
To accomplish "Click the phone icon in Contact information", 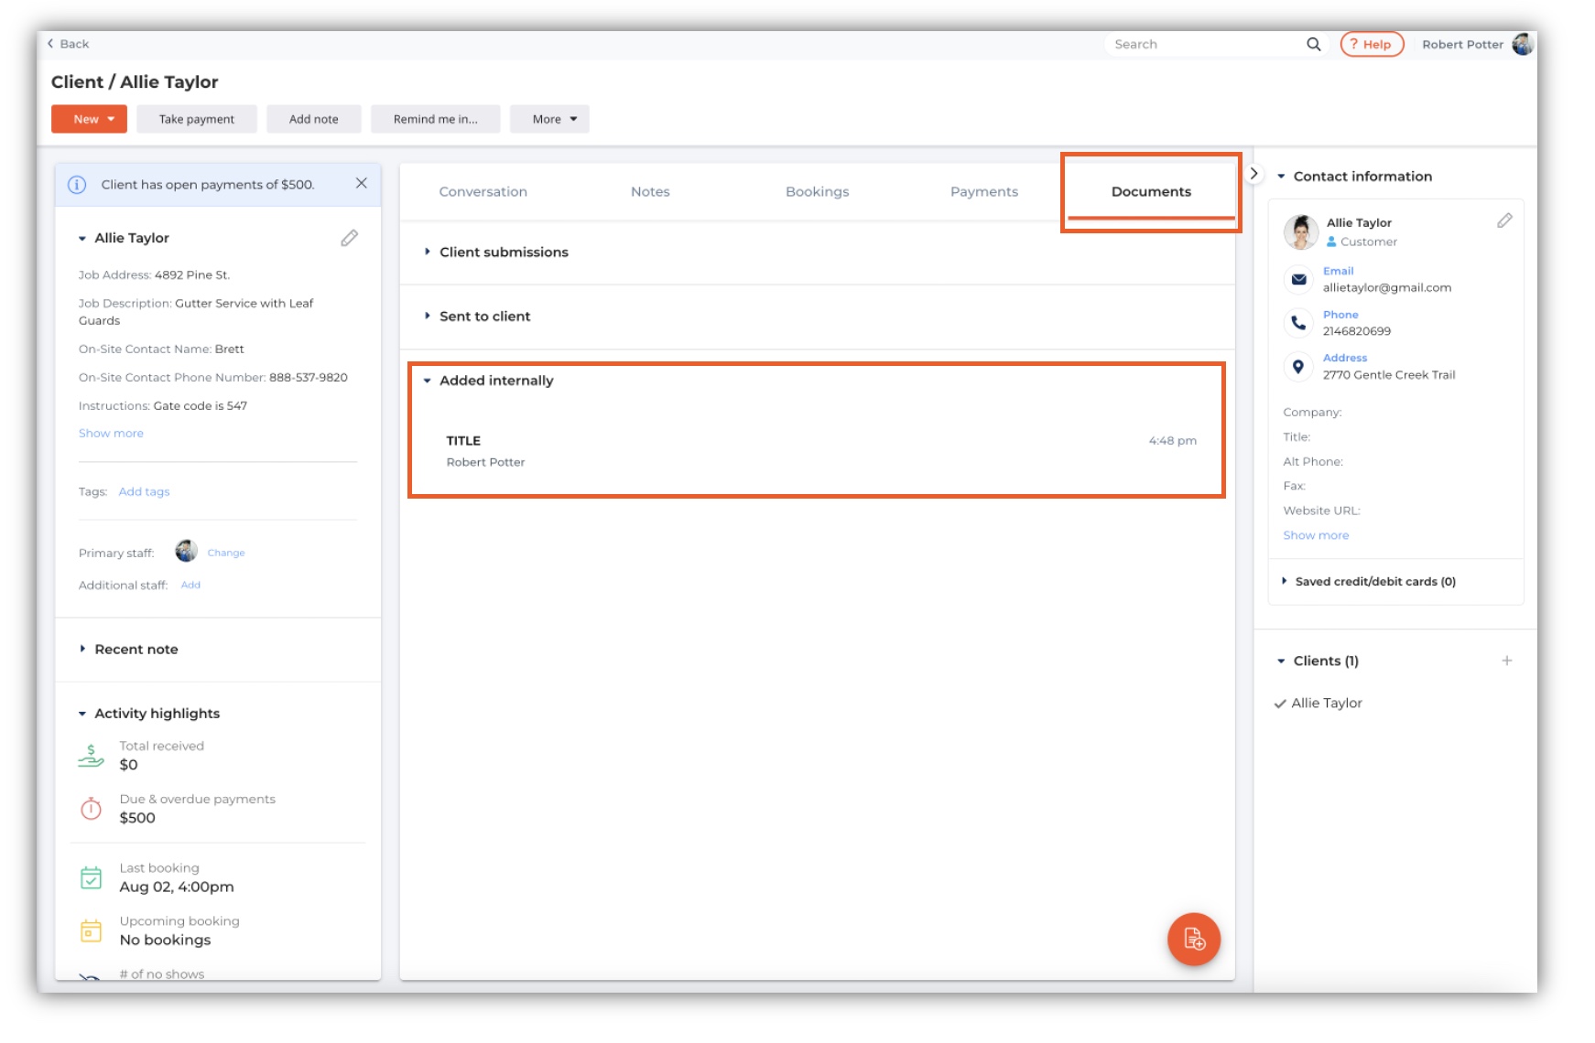I will pos(1298,323).
